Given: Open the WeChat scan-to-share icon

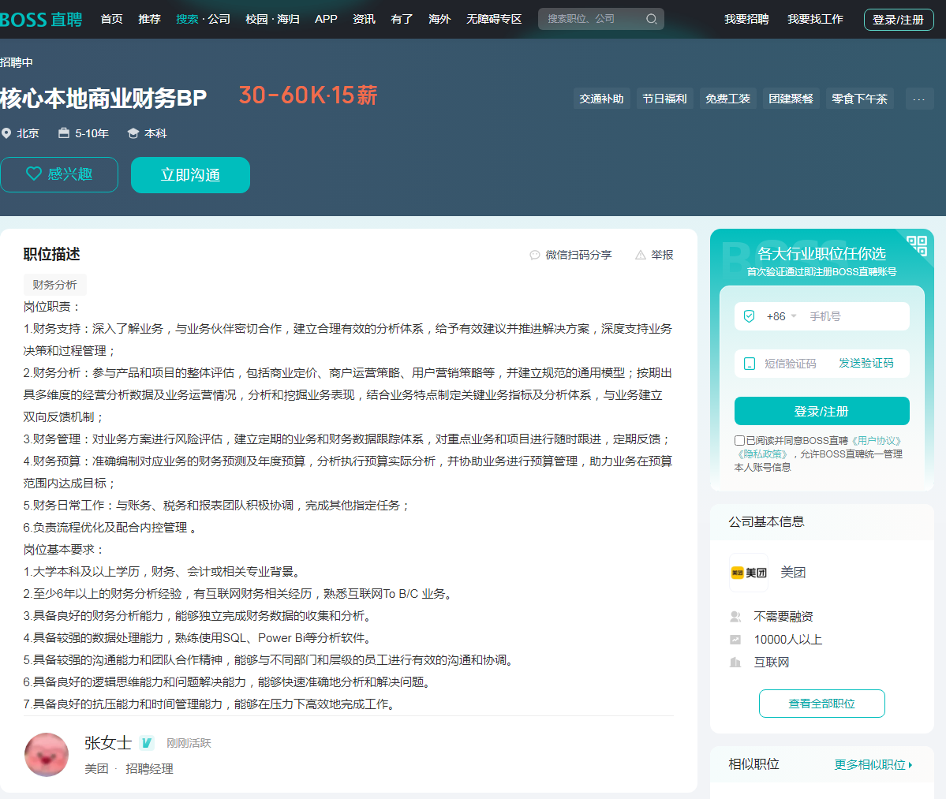Looking at the screenshot, I should [534, 254].
